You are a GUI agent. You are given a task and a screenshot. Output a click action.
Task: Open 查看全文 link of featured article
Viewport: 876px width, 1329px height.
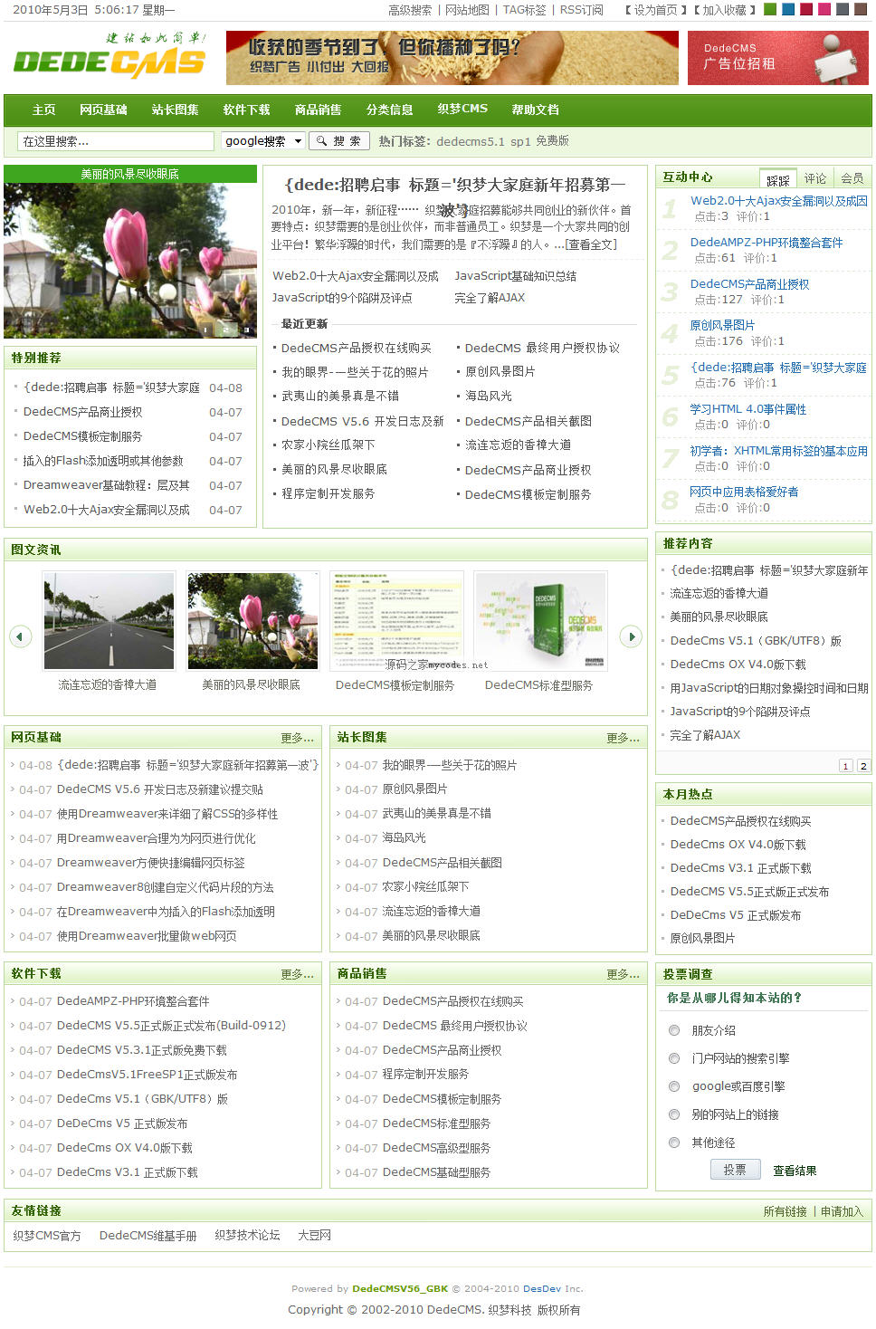[x=591, y=244]
